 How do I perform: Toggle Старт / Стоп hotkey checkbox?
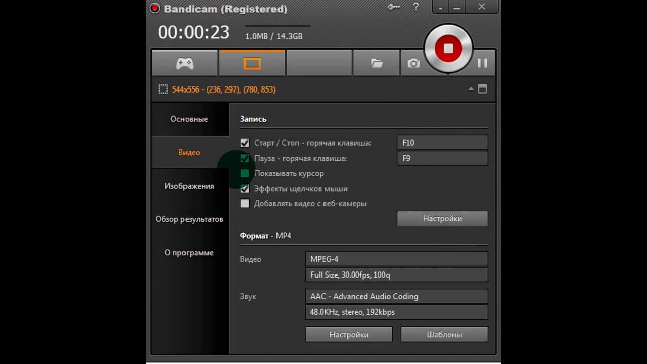pos(245,143)
